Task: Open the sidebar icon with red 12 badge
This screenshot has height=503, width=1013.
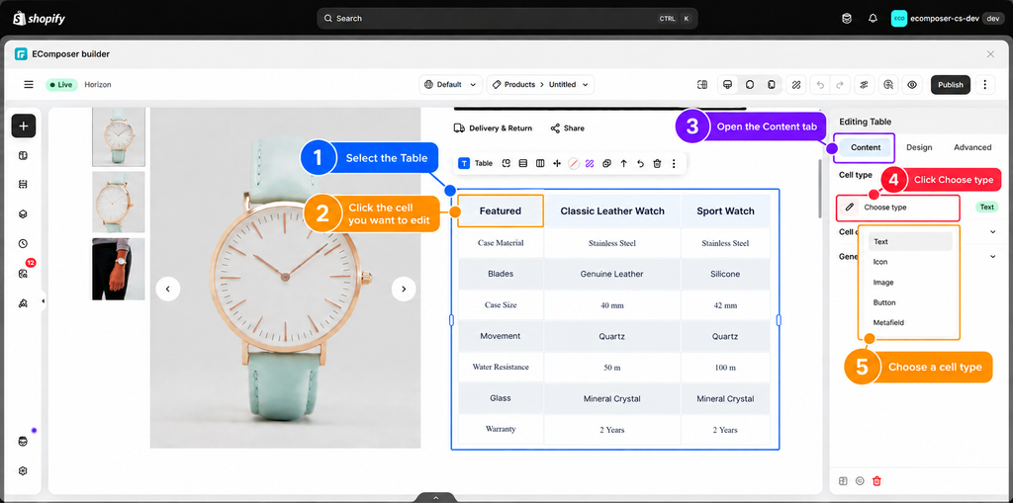Action: (x=24, y=273)
